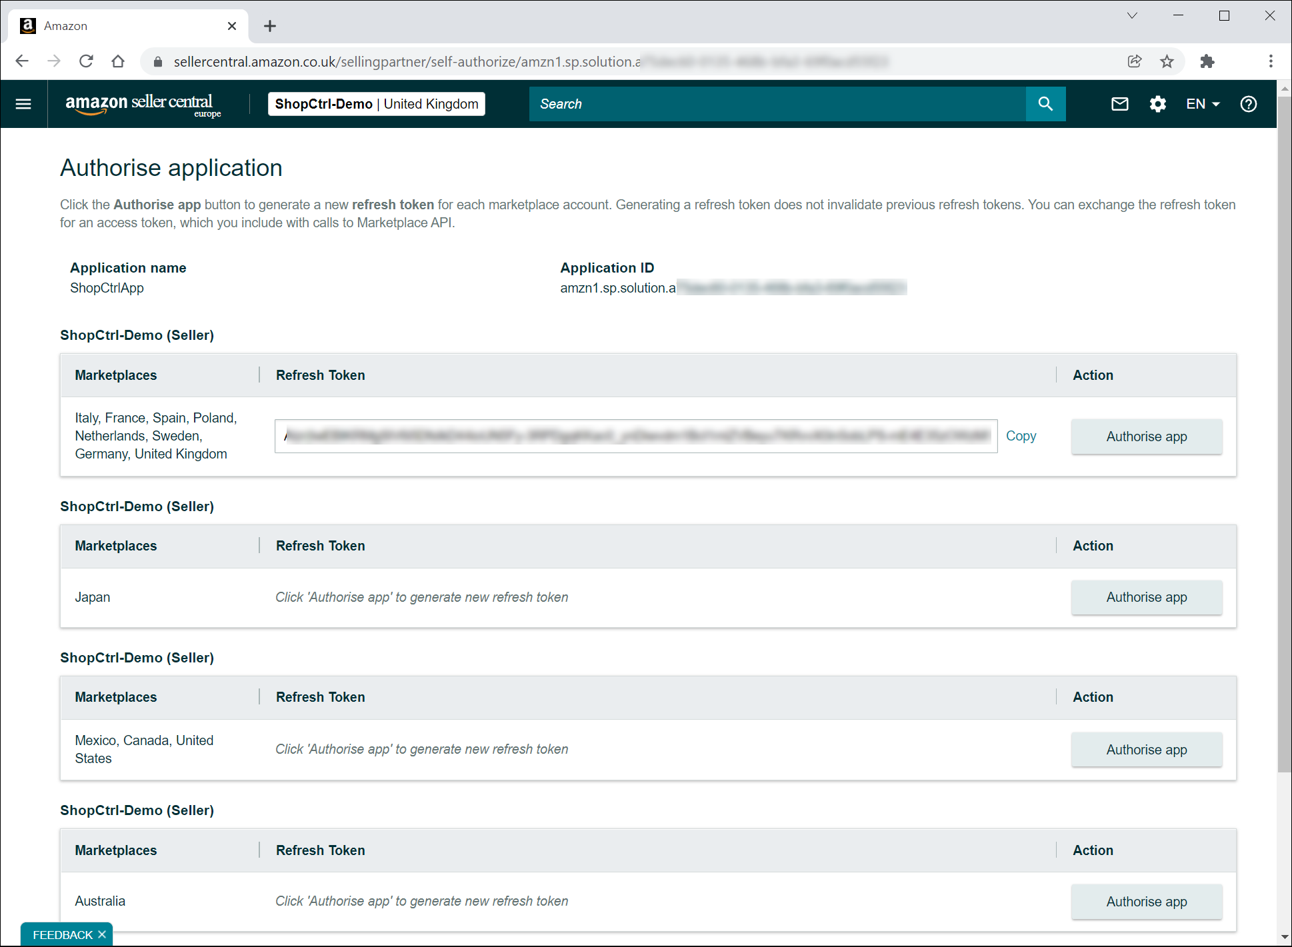The width and height of the screenshot is (1292, 947).
Task: Click the tab search chevron in the title bar
Action: 1132,16
